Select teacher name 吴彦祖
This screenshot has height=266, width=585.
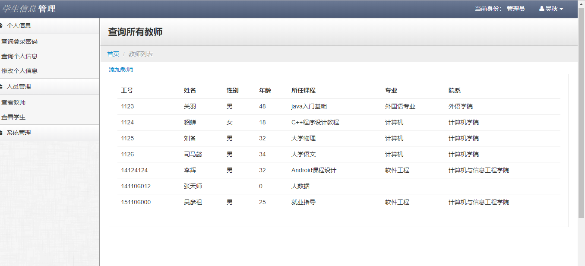tap(193, 202)
